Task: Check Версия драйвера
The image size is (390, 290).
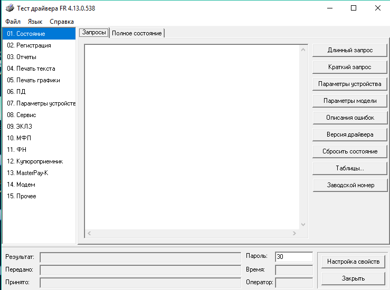Action: pos(350,134)
